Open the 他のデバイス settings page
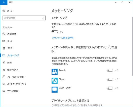133x107 pixels. pyautogui.click(x=13, y=70)
